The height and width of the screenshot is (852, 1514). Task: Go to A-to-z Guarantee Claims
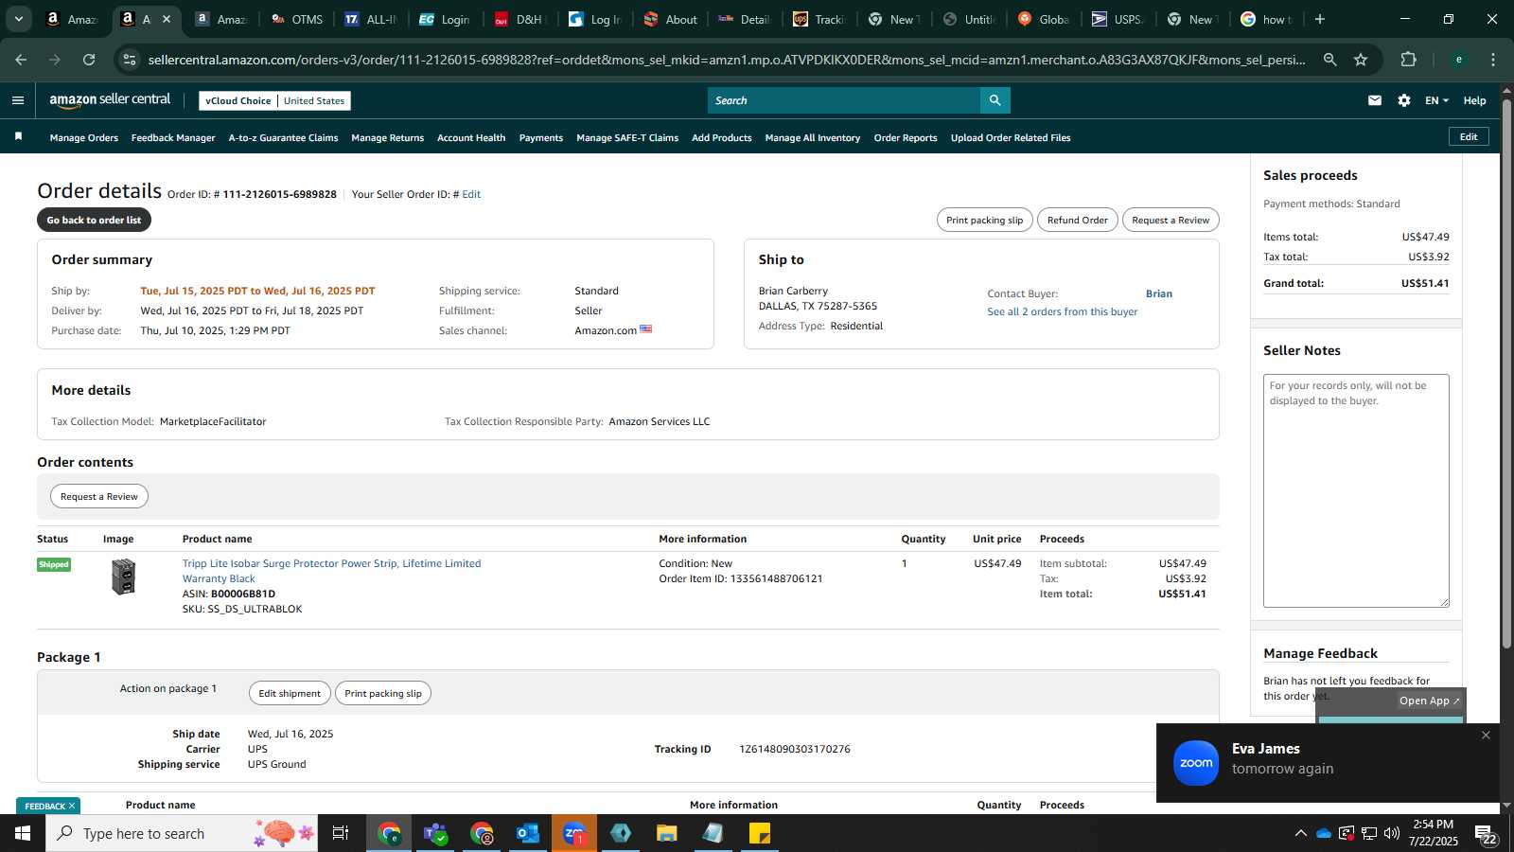(283, 138)
